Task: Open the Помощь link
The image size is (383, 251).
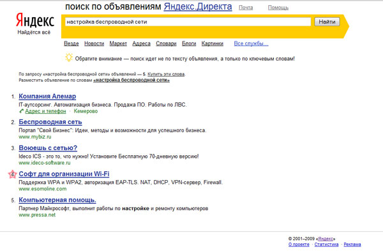Action: coord(278,8)
